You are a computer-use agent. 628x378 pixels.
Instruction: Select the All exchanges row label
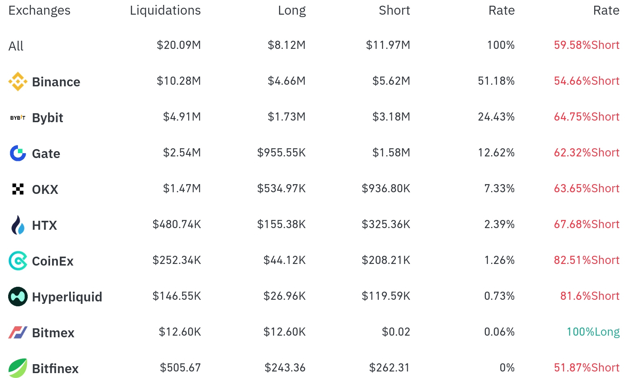pos(16,46)
